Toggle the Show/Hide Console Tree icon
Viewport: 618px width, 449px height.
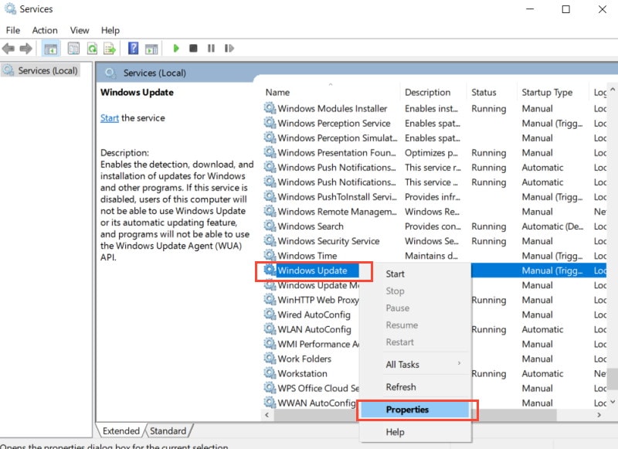click(51, 49)
